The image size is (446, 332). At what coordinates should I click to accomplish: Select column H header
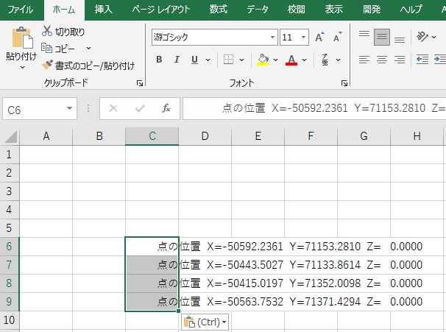[x=417, y=136]
